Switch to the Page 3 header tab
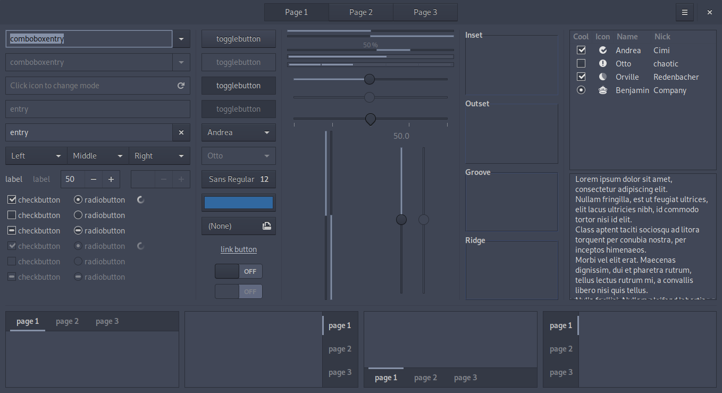 point(425,12)
